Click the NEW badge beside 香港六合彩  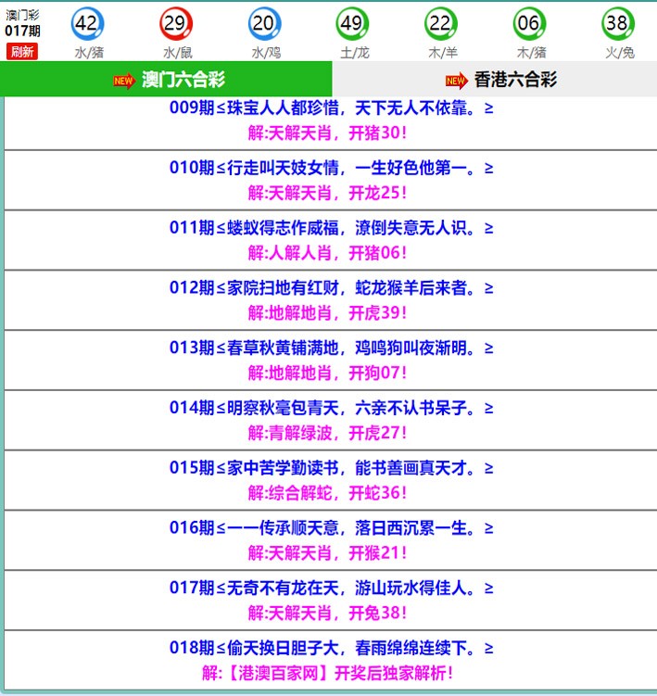(456, 81)
